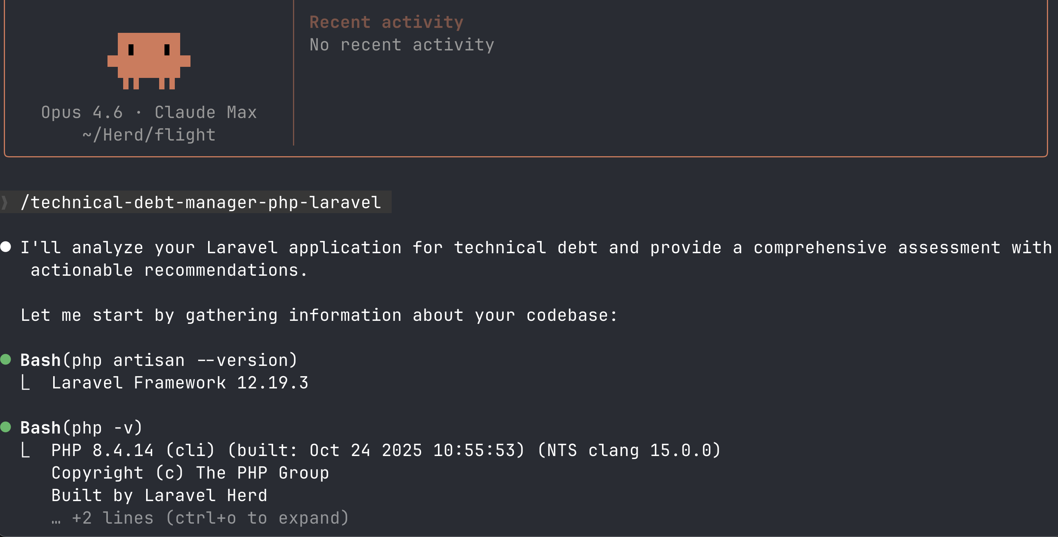The image size is (1058, 537).
Task: Click the Laravel Framework 12.19.3 output line
Action: [x=179, y=382]
